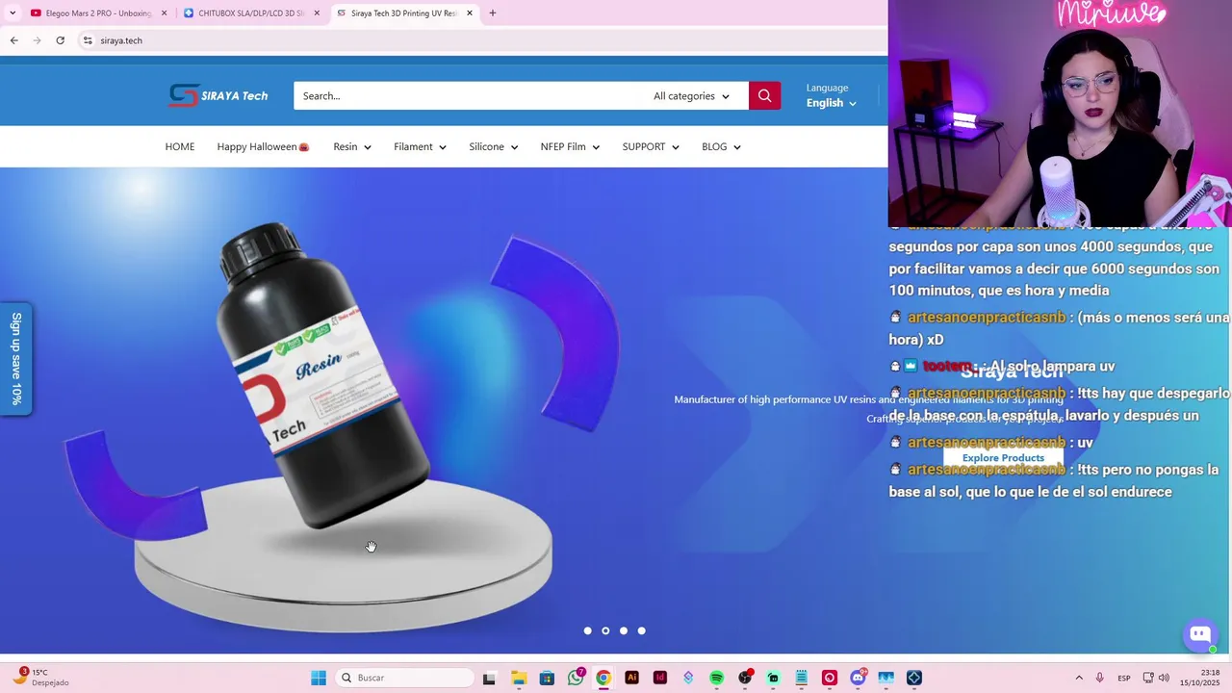Expand the Silicone menu
This screenshot has height=693, width=1232.
(x=494, y=146)
